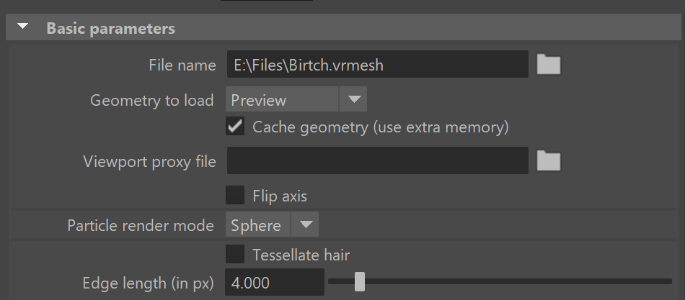Image resolution: width=685 pixels, height=300 pixels.
Task: Open the Geometry to load dropdown
Action: point(296,99)
